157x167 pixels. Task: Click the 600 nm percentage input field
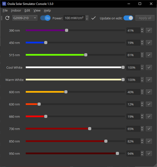click(133, 92)
